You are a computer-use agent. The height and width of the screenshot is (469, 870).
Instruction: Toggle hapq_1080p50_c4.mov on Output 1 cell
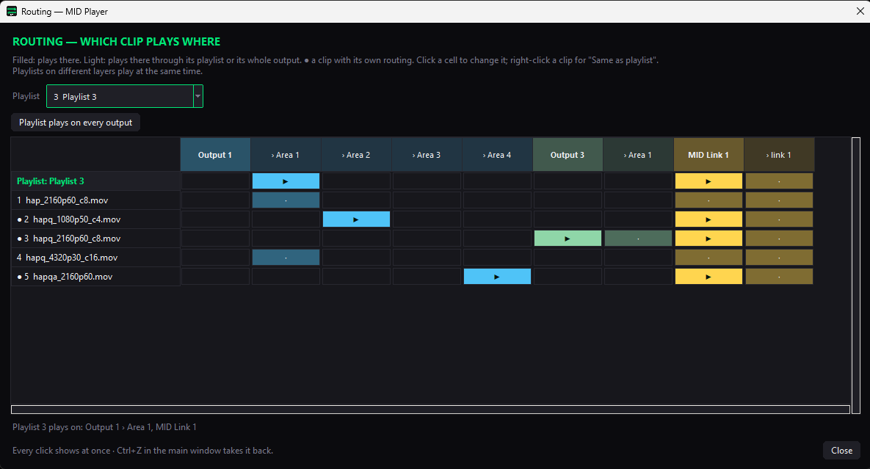[215, 219]
